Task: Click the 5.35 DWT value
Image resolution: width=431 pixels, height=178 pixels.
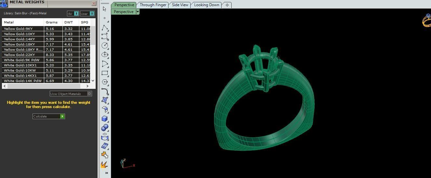Action: pyautogui.click(x=68, y=55)
